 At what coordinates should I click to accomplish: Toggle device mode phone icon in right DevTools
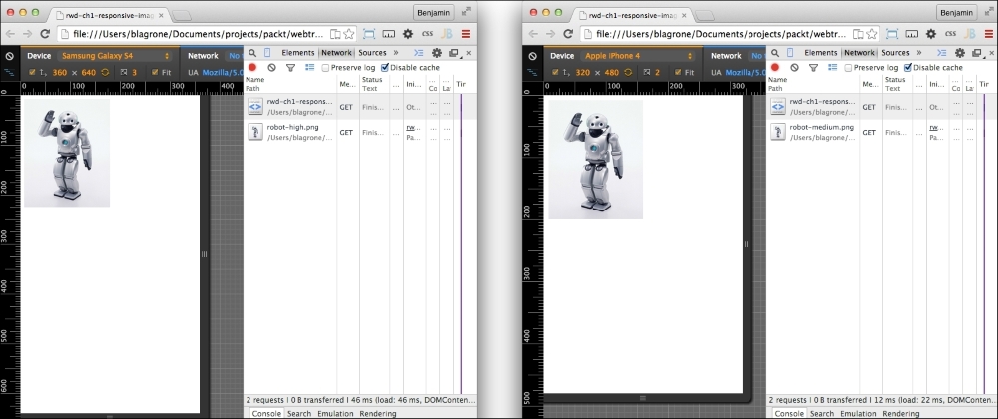click(790, 53)
